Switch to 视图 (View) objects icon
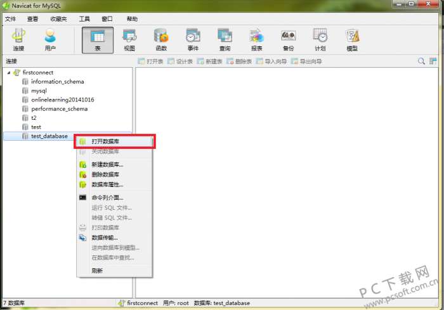This screenshot has width=444, height=310. coord(129,40)
